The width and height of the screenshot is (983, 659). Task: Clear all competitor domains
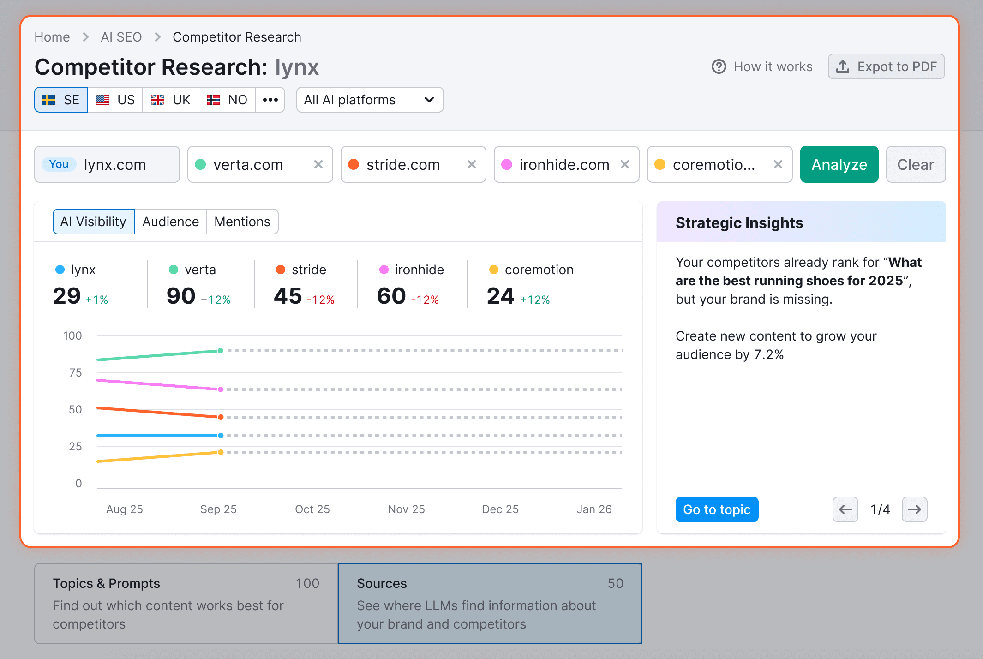pos(915,164)
